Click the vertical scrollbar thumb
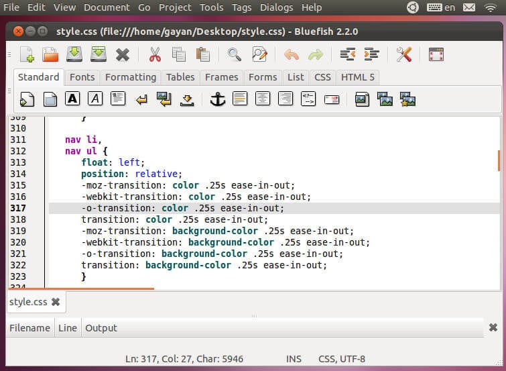Viewport: 506px width, 371px height. (x=499, y=160)
